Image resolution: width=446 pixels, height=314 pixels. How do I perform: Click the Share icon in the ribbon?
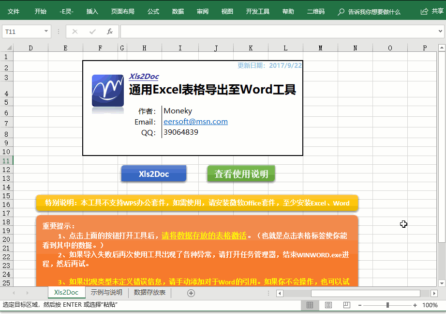point(424,12)
